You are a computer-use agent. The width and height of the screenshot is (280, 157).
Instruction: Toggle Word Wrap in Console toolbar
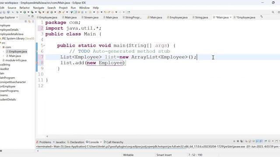click(253, 141)
